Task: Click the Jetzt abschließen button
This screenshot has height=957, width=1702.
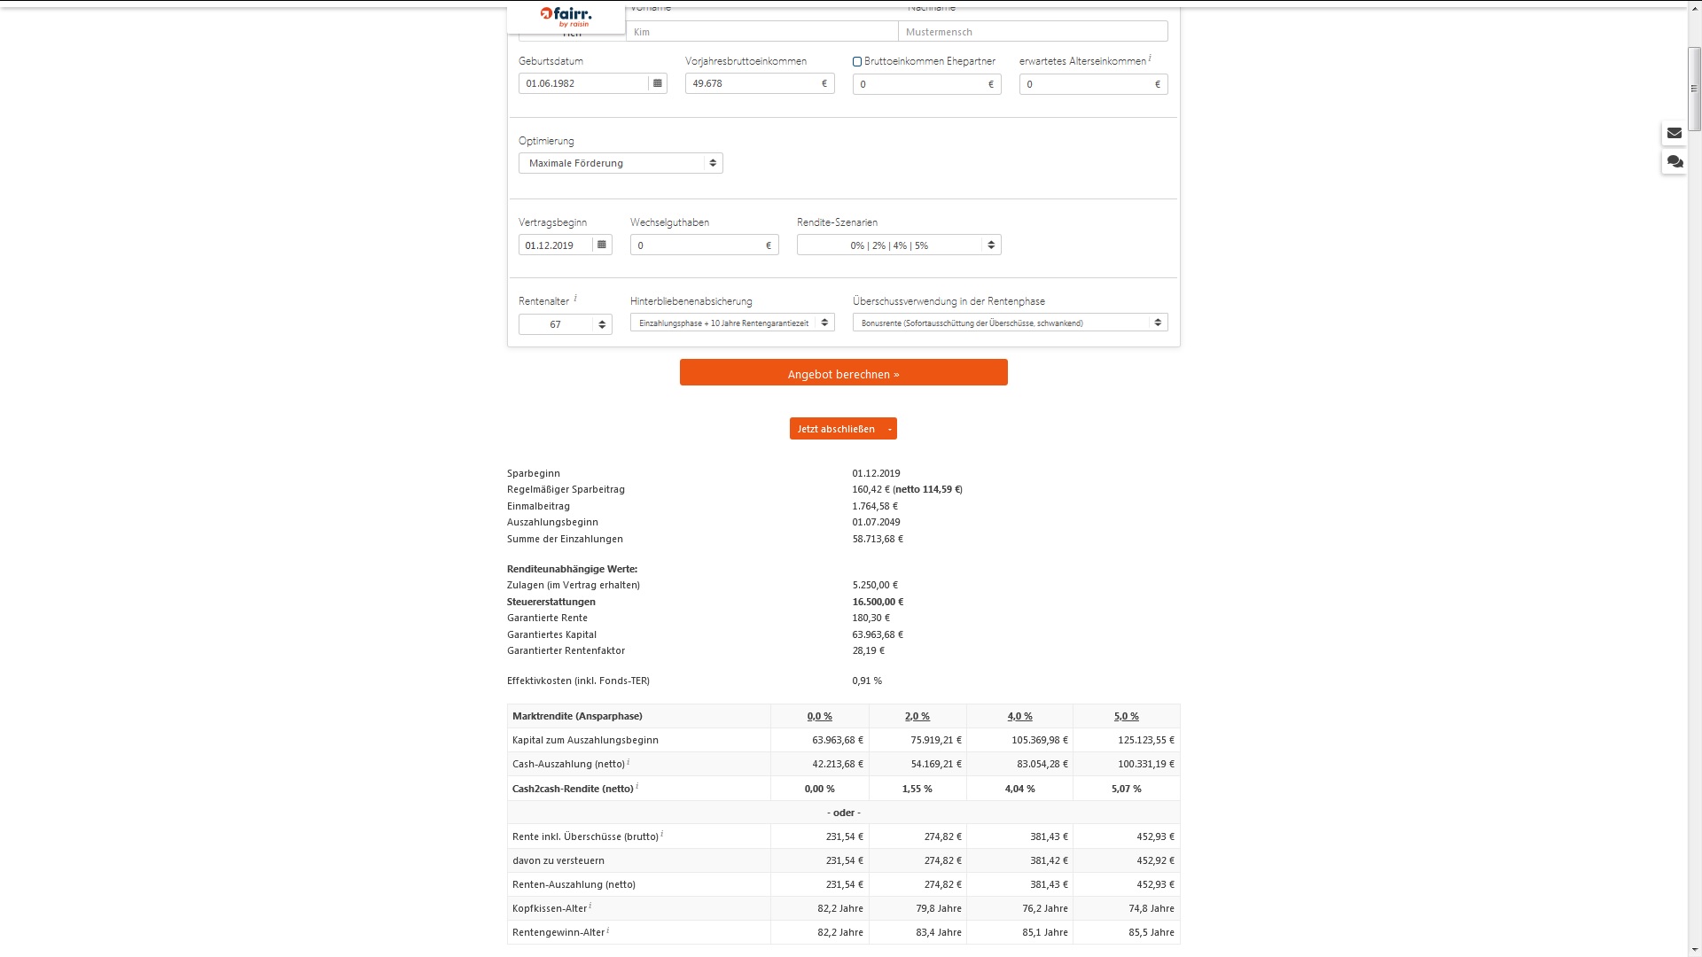Action: [x=836, y=429]
